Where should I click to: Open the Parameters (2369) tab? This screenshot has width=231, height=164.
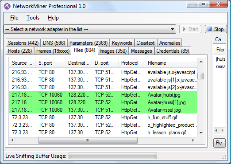point(89,43)
